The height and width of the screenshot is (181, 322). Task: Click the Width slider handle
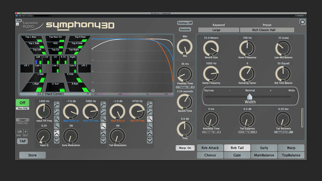[250, 97]
